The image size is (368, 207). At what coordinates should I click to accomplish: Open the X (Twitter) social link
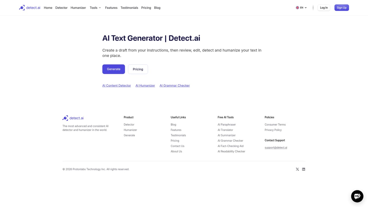click(x=297, y=169)
